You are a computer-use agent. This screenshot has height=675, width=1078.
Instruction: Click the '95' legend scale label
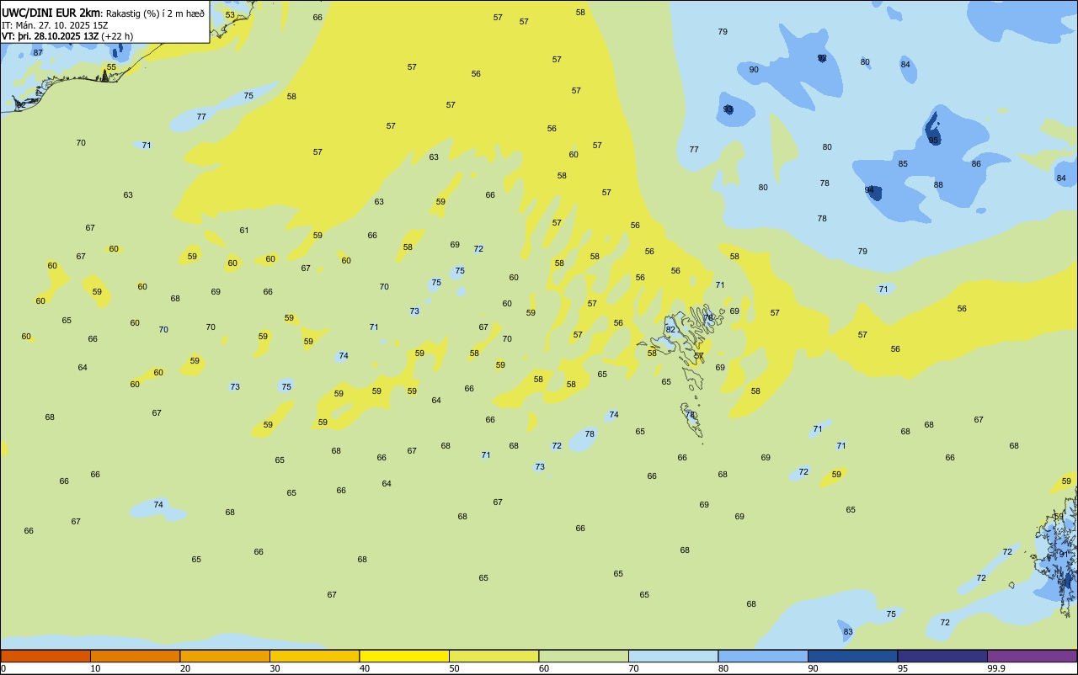coord(903,668)
